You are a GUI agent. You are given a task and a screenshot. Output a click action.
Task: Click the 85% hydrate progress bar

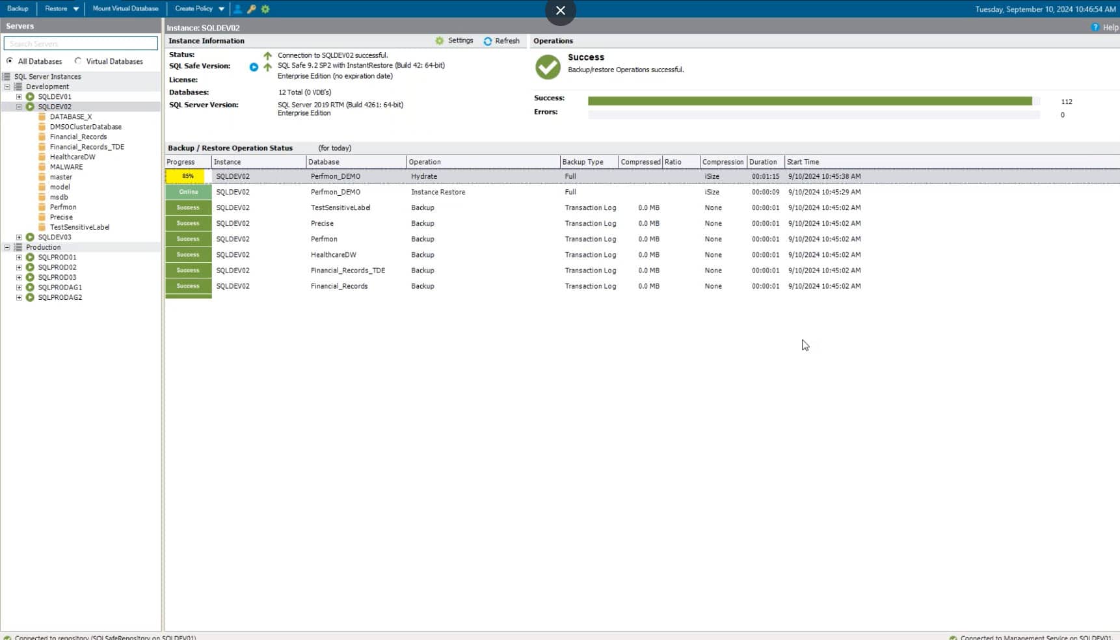pos(188,176)
